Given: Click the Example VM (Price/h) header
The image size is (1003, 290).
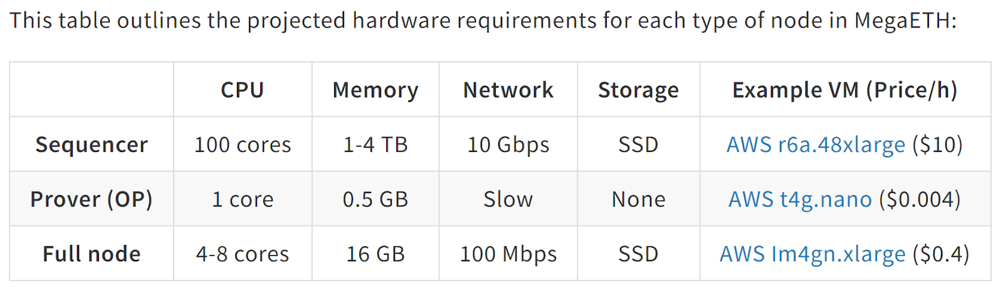Looking at the screenshot, I should (845, 91).
